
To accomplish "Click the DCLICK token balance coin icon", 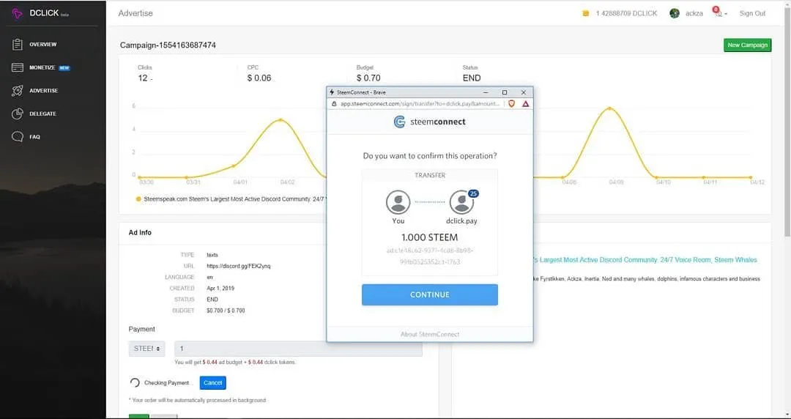I will pyautogui.click(x=586, y=14).
